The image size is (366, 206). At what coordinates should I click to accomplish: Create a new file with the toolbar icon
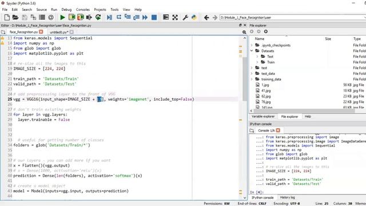pyautogui.click(x=7, y=17)
